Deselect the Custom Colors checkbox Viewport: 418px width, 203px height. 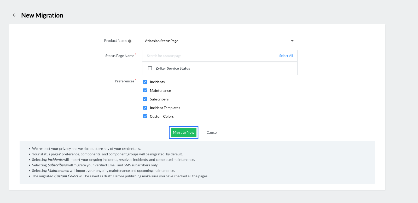[x=145, y=116]
